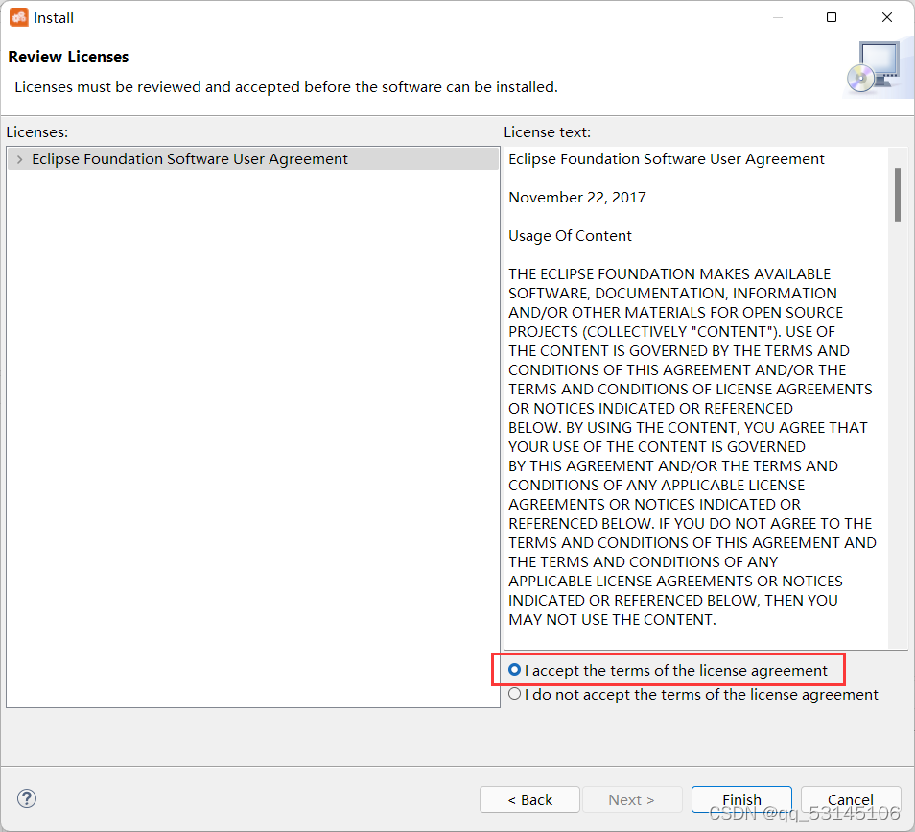This screenshot has height=832, width=915.
Task: Click the help question mark icon
Action: tap(27, 798)
